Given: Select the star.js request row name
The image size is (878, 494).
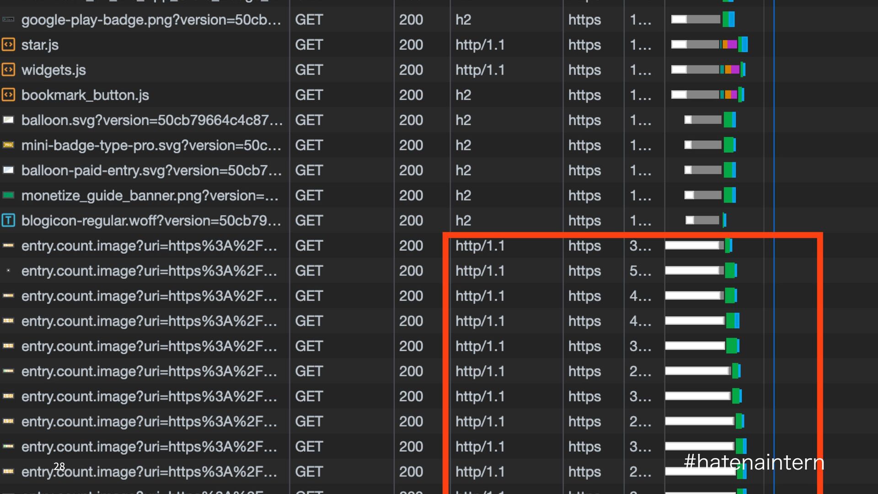Looking at the screenshot, I should point(40,45).
